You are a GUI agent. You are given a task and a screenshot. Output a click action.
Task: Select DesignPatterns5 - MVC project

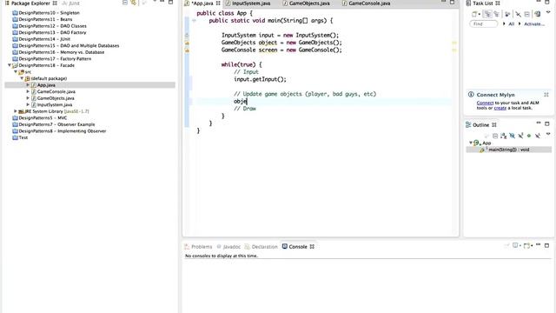point(43,118)
